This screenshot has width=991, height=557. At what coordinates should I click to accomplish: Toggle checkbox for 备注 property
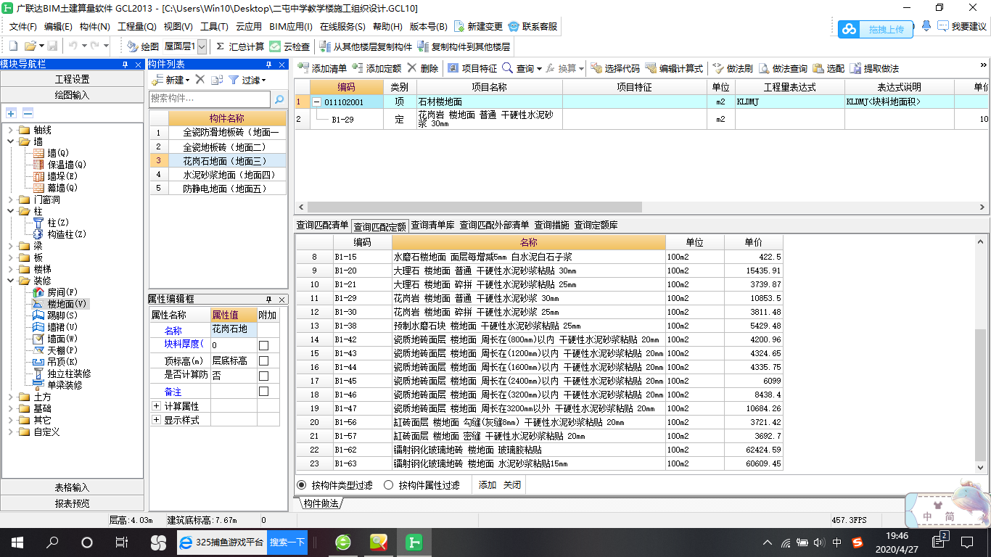pos(263,392)
